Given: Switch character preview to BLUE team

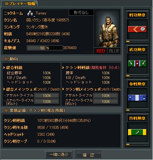Looking at the screenshot, I should (x=114, y=51).
